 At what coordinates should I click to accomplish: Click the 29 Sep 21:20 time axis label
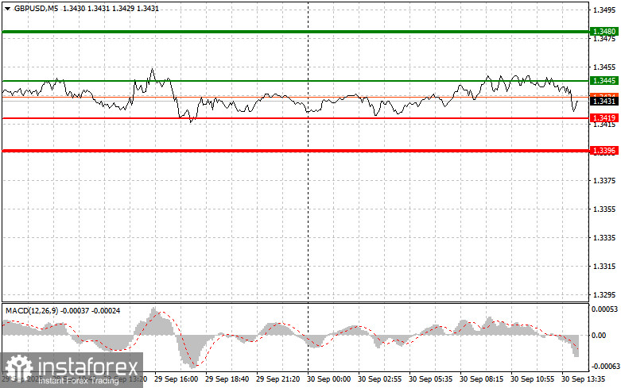pyautogui.click(x=278, y=379)
